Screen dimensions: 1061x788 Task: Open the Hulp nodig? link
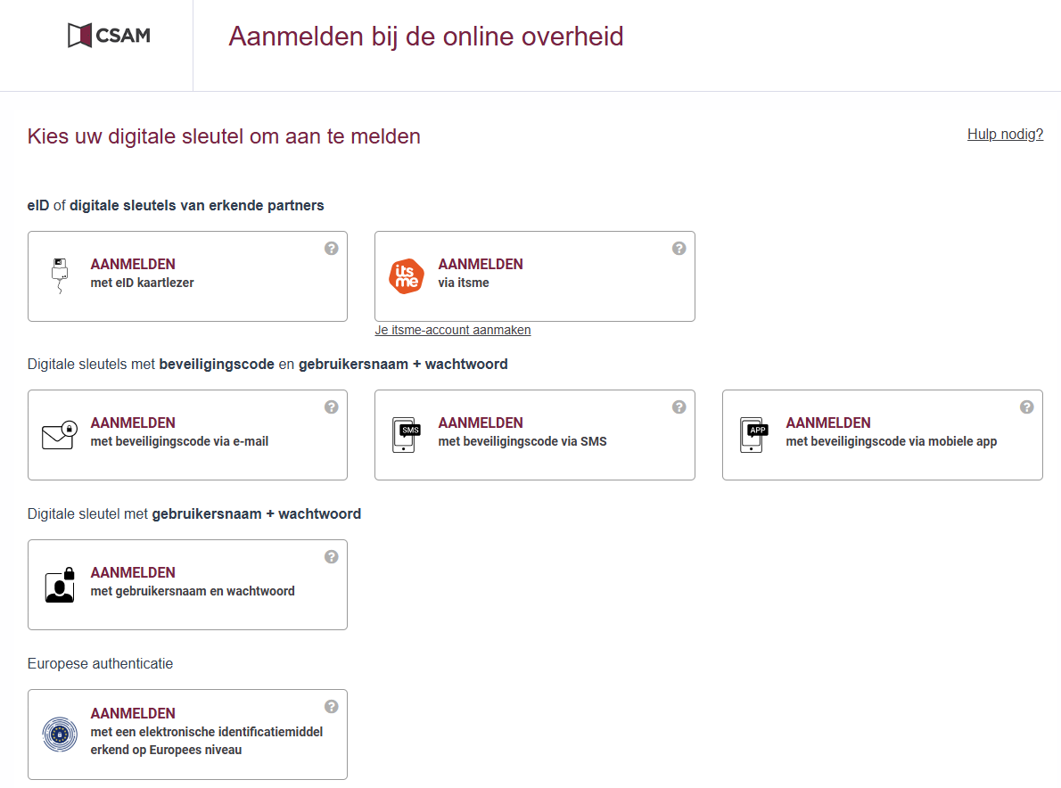coord(1005,135)
